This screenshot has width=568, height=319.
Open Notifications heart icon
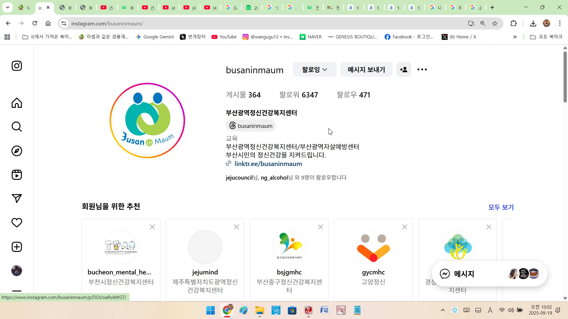tap(17, 223)
